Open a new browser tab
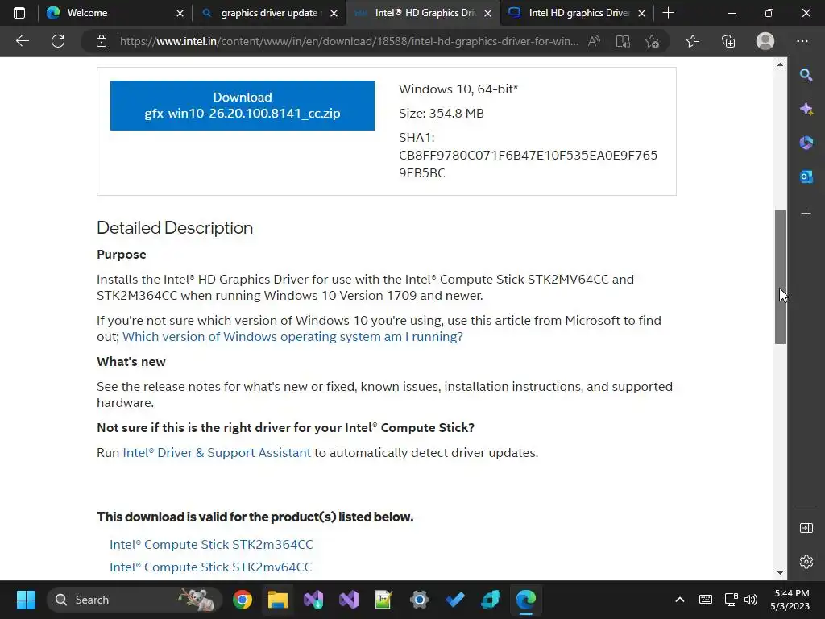Image resolution: width=825 pixels, height=619 pixels. tap(668, 13)
